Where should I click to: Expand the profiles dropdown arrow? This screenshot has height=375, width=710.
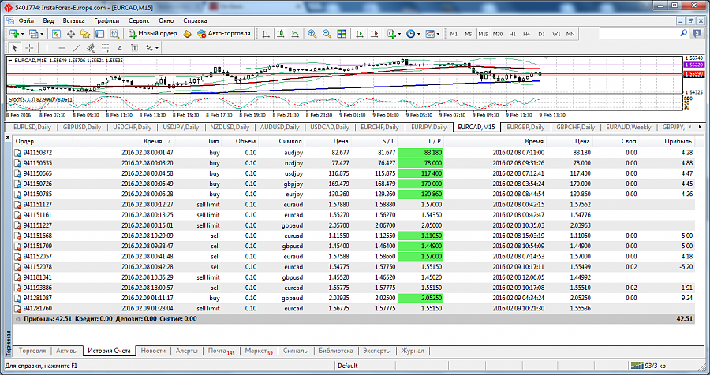[x=42, y=34]
